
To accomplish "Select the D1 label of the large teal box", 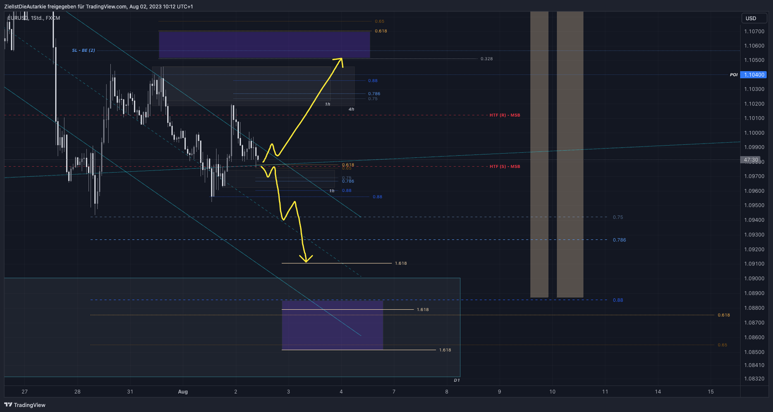I will [x=457, y=380].
